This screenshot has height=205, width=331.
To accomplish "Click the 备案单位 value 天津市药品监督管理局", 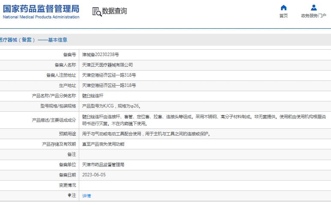I will pyautogui.click(x=103, y=164).
